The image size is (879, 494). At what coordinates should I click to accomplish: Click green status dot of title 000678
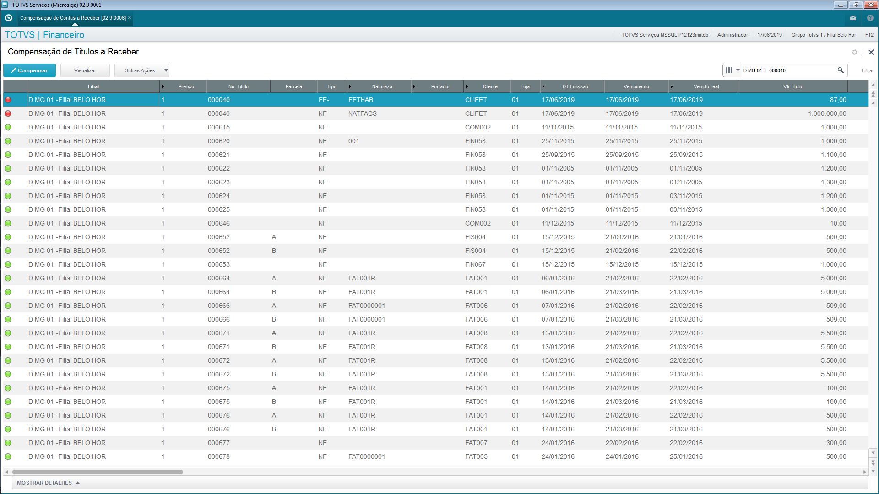[8, 456]
